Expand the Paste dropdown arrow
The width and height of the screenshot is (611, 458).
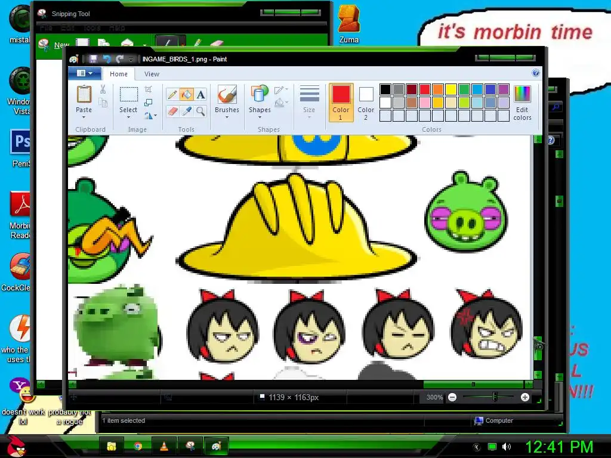tap(84, 117)
